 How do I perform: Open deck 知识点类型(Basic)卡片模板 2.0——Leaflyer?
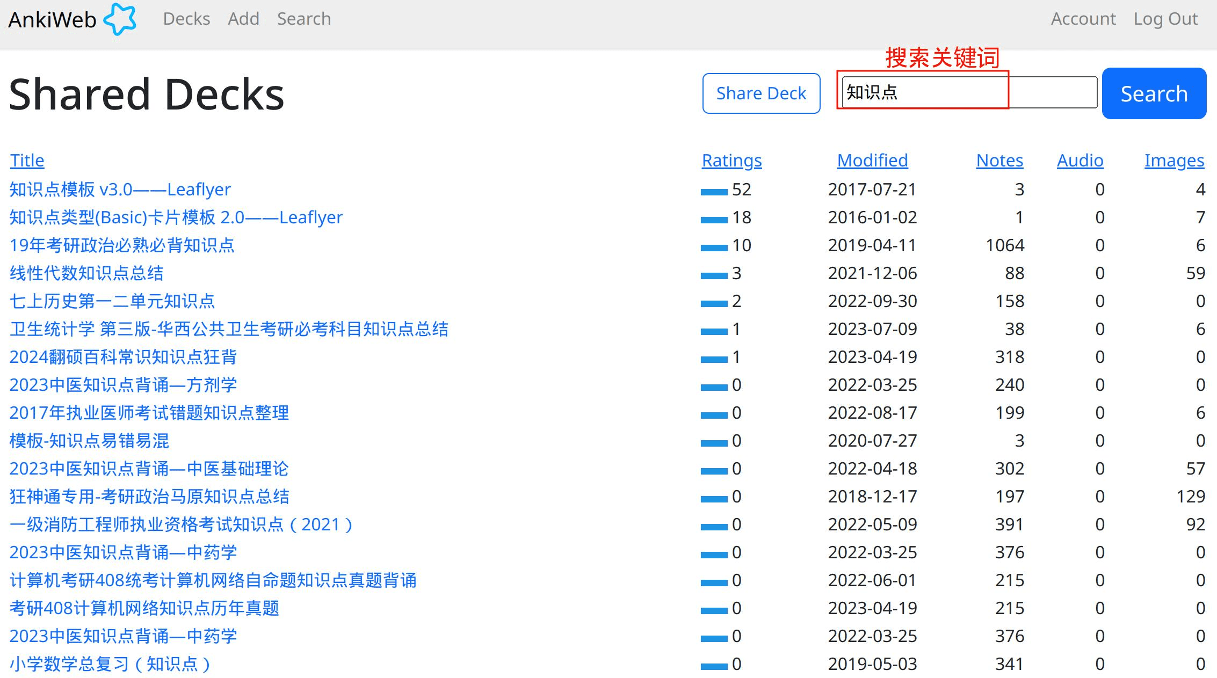pyautogui.click(x=176, y=217)
